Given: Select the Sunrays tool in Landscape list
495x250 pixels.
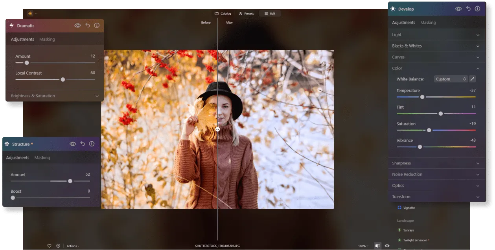Looking at the screenshot, I should pyautogui.click(x=408, y=230).
